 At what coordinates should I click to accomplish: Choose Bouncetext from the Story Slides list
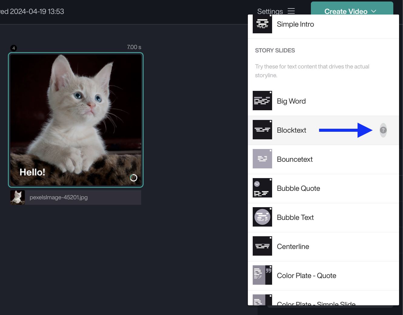[x=294, y=159]
